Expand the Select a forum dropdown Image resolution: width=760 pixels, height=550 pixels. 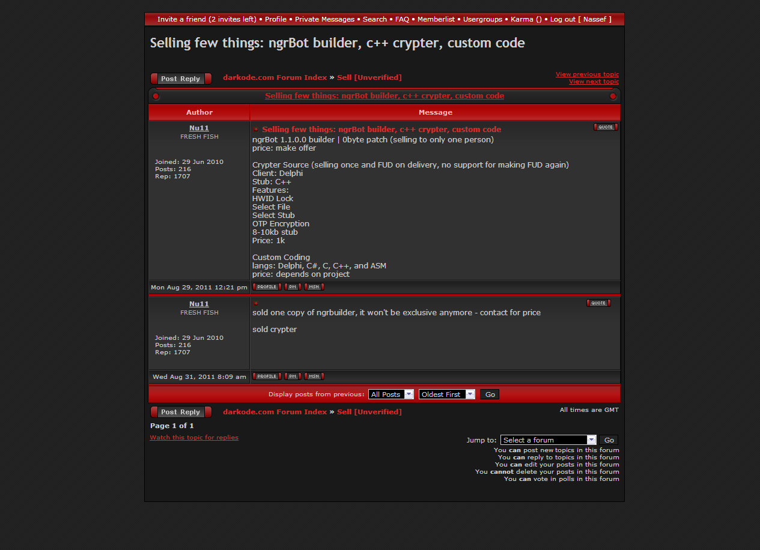point(548,440)
